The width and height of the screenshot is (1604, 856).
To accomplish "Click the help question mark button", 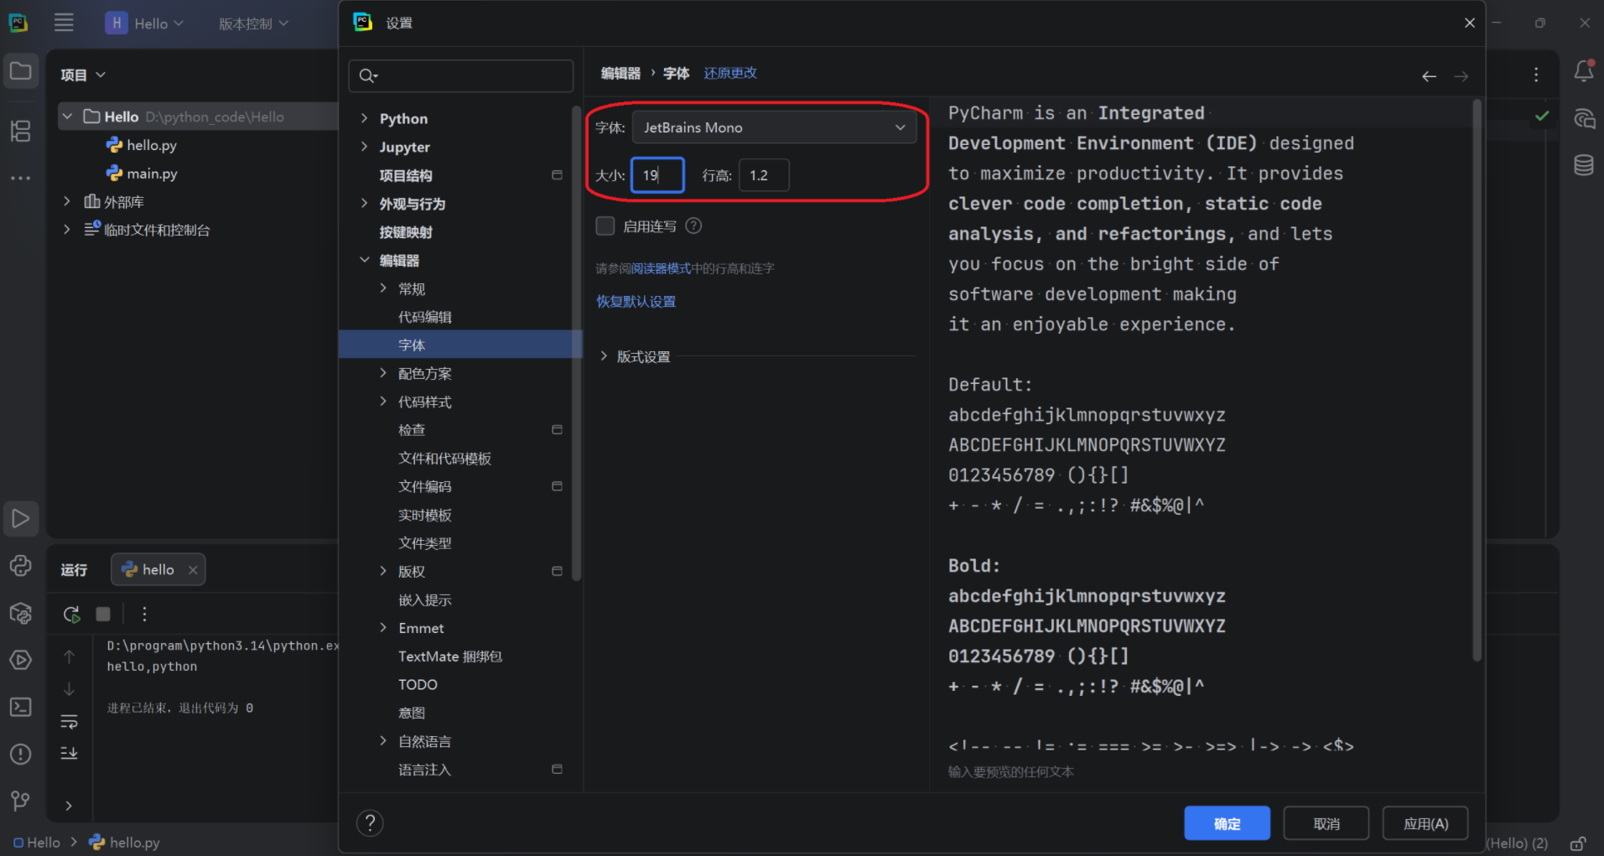I will click(370, 823).
